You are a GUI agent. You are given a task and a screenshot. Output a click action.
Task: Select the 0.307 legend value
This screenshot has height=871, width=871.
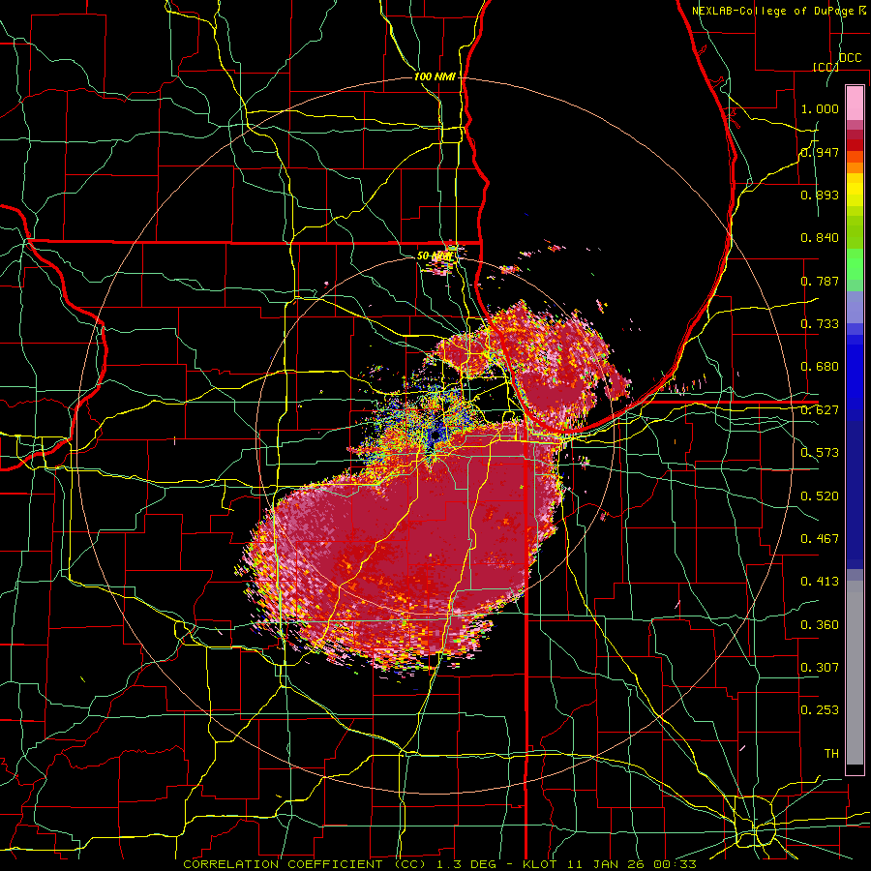820,667
